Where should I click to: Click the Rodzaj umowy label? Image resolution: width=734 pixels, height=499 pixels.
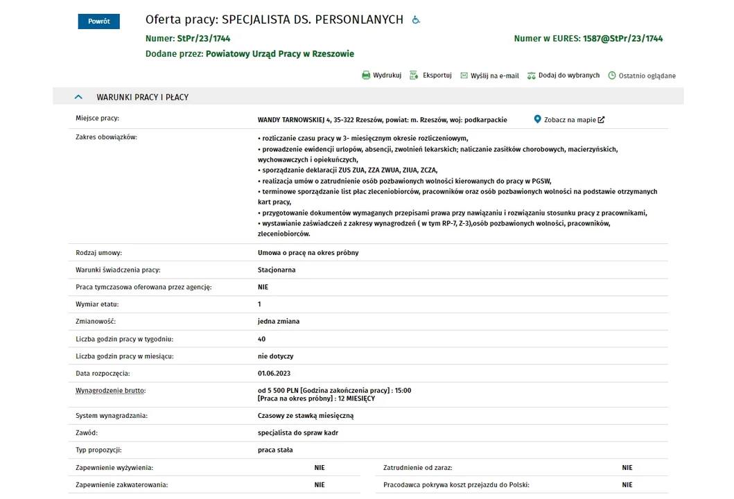99,253
